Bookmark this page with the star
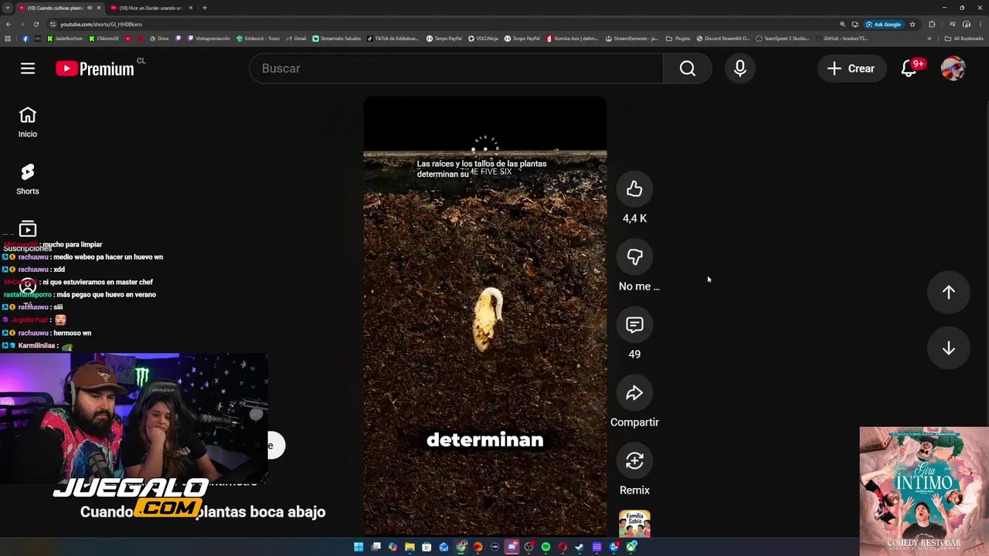The image size is (989, 556). (913, 24)
